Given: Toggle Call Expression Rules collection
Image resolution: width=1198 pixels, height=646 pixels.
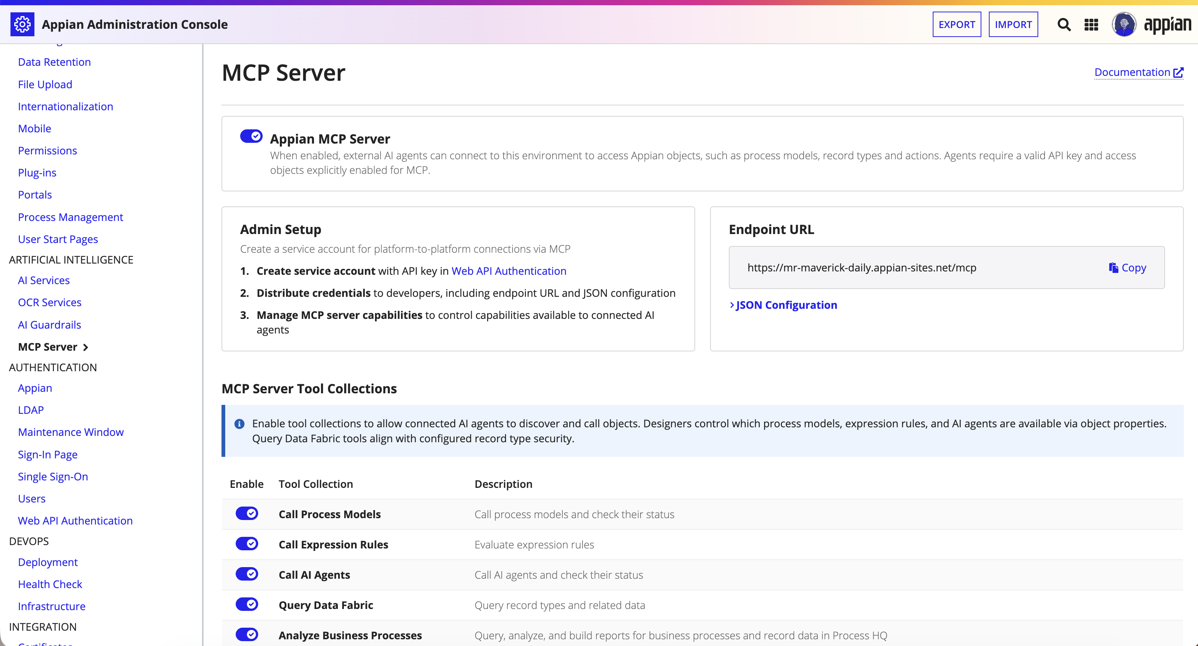Looking at the screenshot, I should [247, 544].
